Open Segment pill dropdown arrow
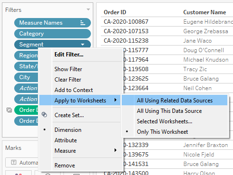The image size is (233, 175). (x=82, y=45)
